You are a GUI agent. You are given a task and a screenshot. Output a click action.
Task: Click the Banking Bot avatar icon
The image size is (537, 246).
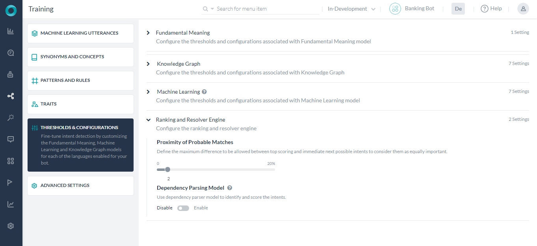tap(395, 9)
